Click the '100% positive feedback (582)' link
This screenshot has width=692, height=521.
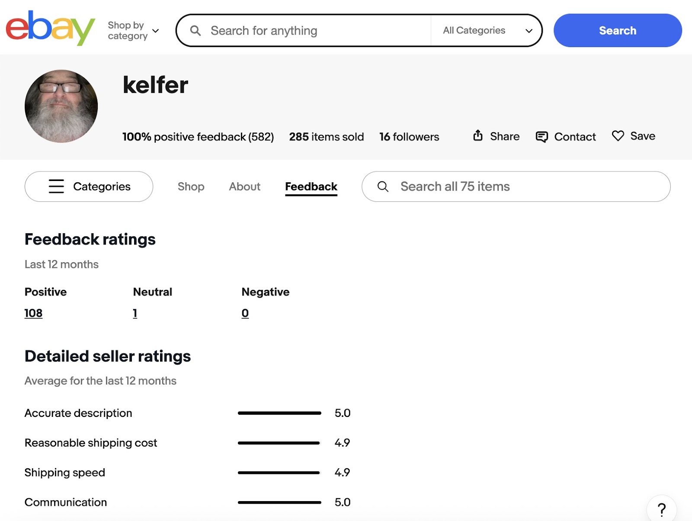[198, 137]
